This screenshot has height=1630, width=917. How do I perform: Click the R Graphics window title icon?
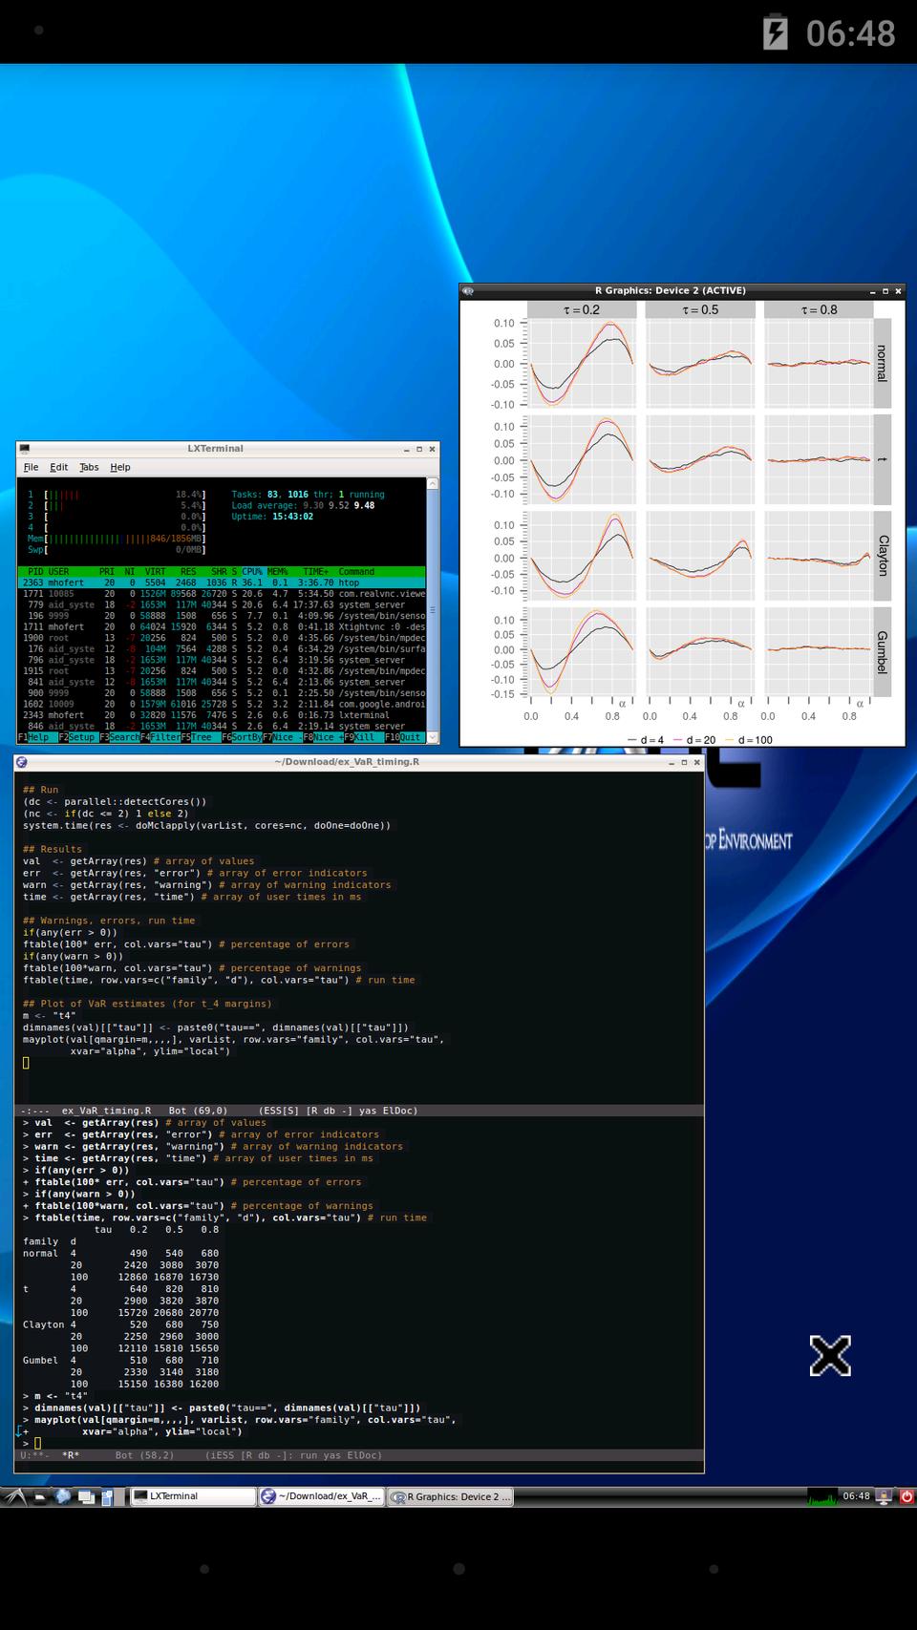click(x=468, y=291)
